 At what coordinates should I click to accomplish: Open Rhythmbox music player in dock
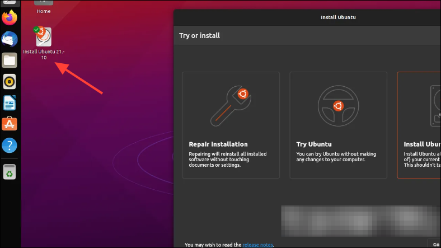click(10, 82)
